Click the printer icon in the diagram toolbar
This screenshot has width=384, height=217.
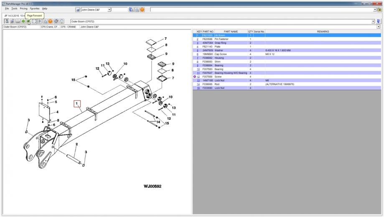tap(18, 21)
